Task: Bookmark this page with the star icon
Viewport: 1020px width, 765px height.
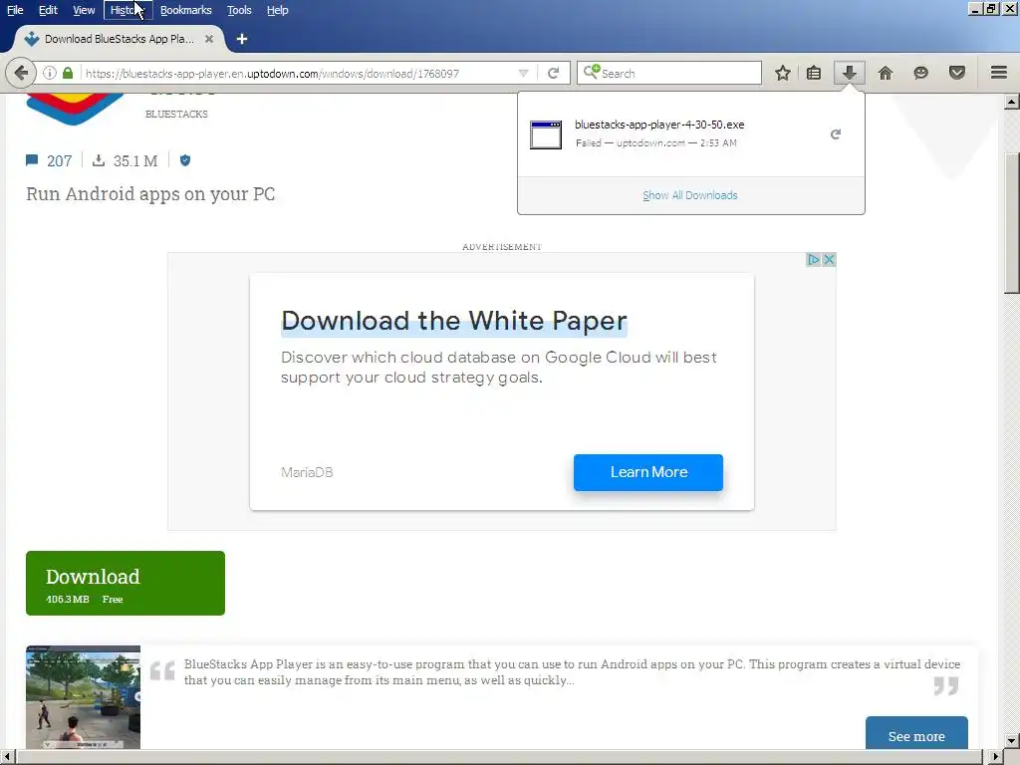Action: pos(783,73)
